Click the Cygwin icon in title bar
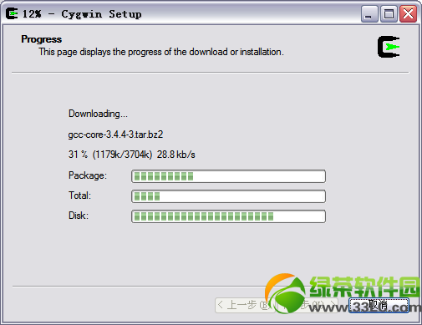 (x=12, y=13)
